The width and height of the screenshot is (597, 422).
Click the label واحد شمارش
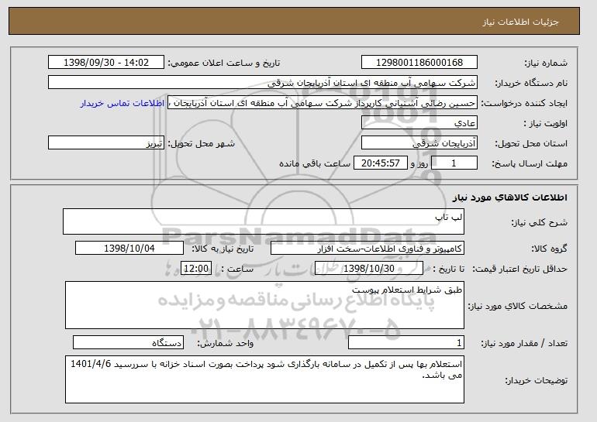click(x=225, y=343)
